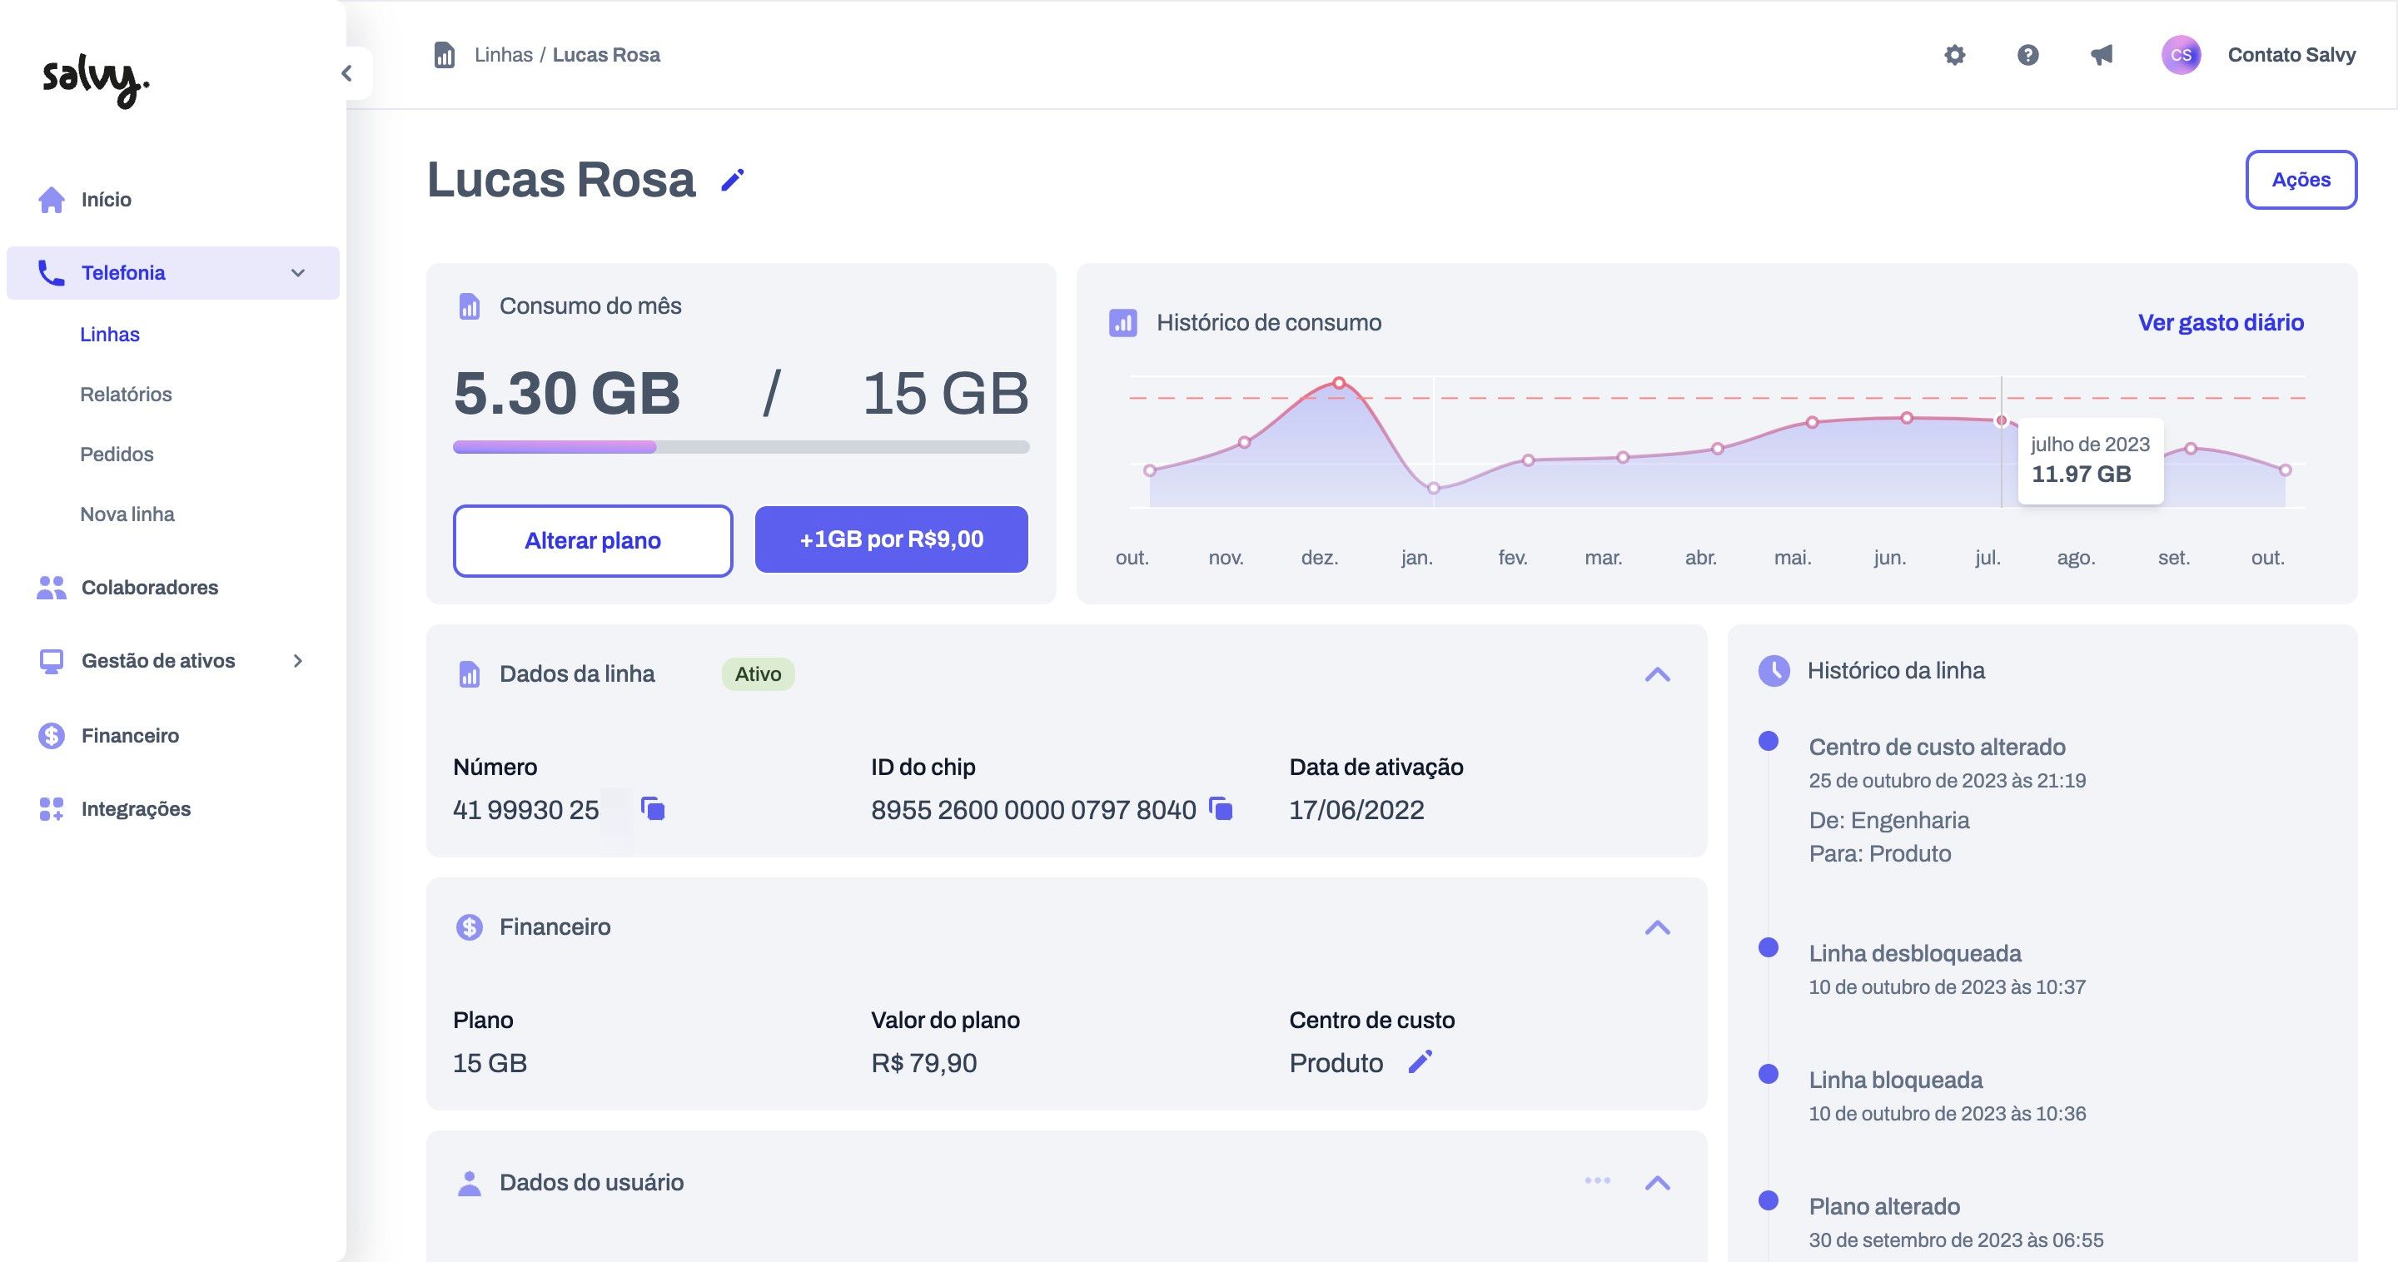Click the Telefonia phone icon
The height and width of the screenshot is (1262, 2398).
(x=51, y=273)
